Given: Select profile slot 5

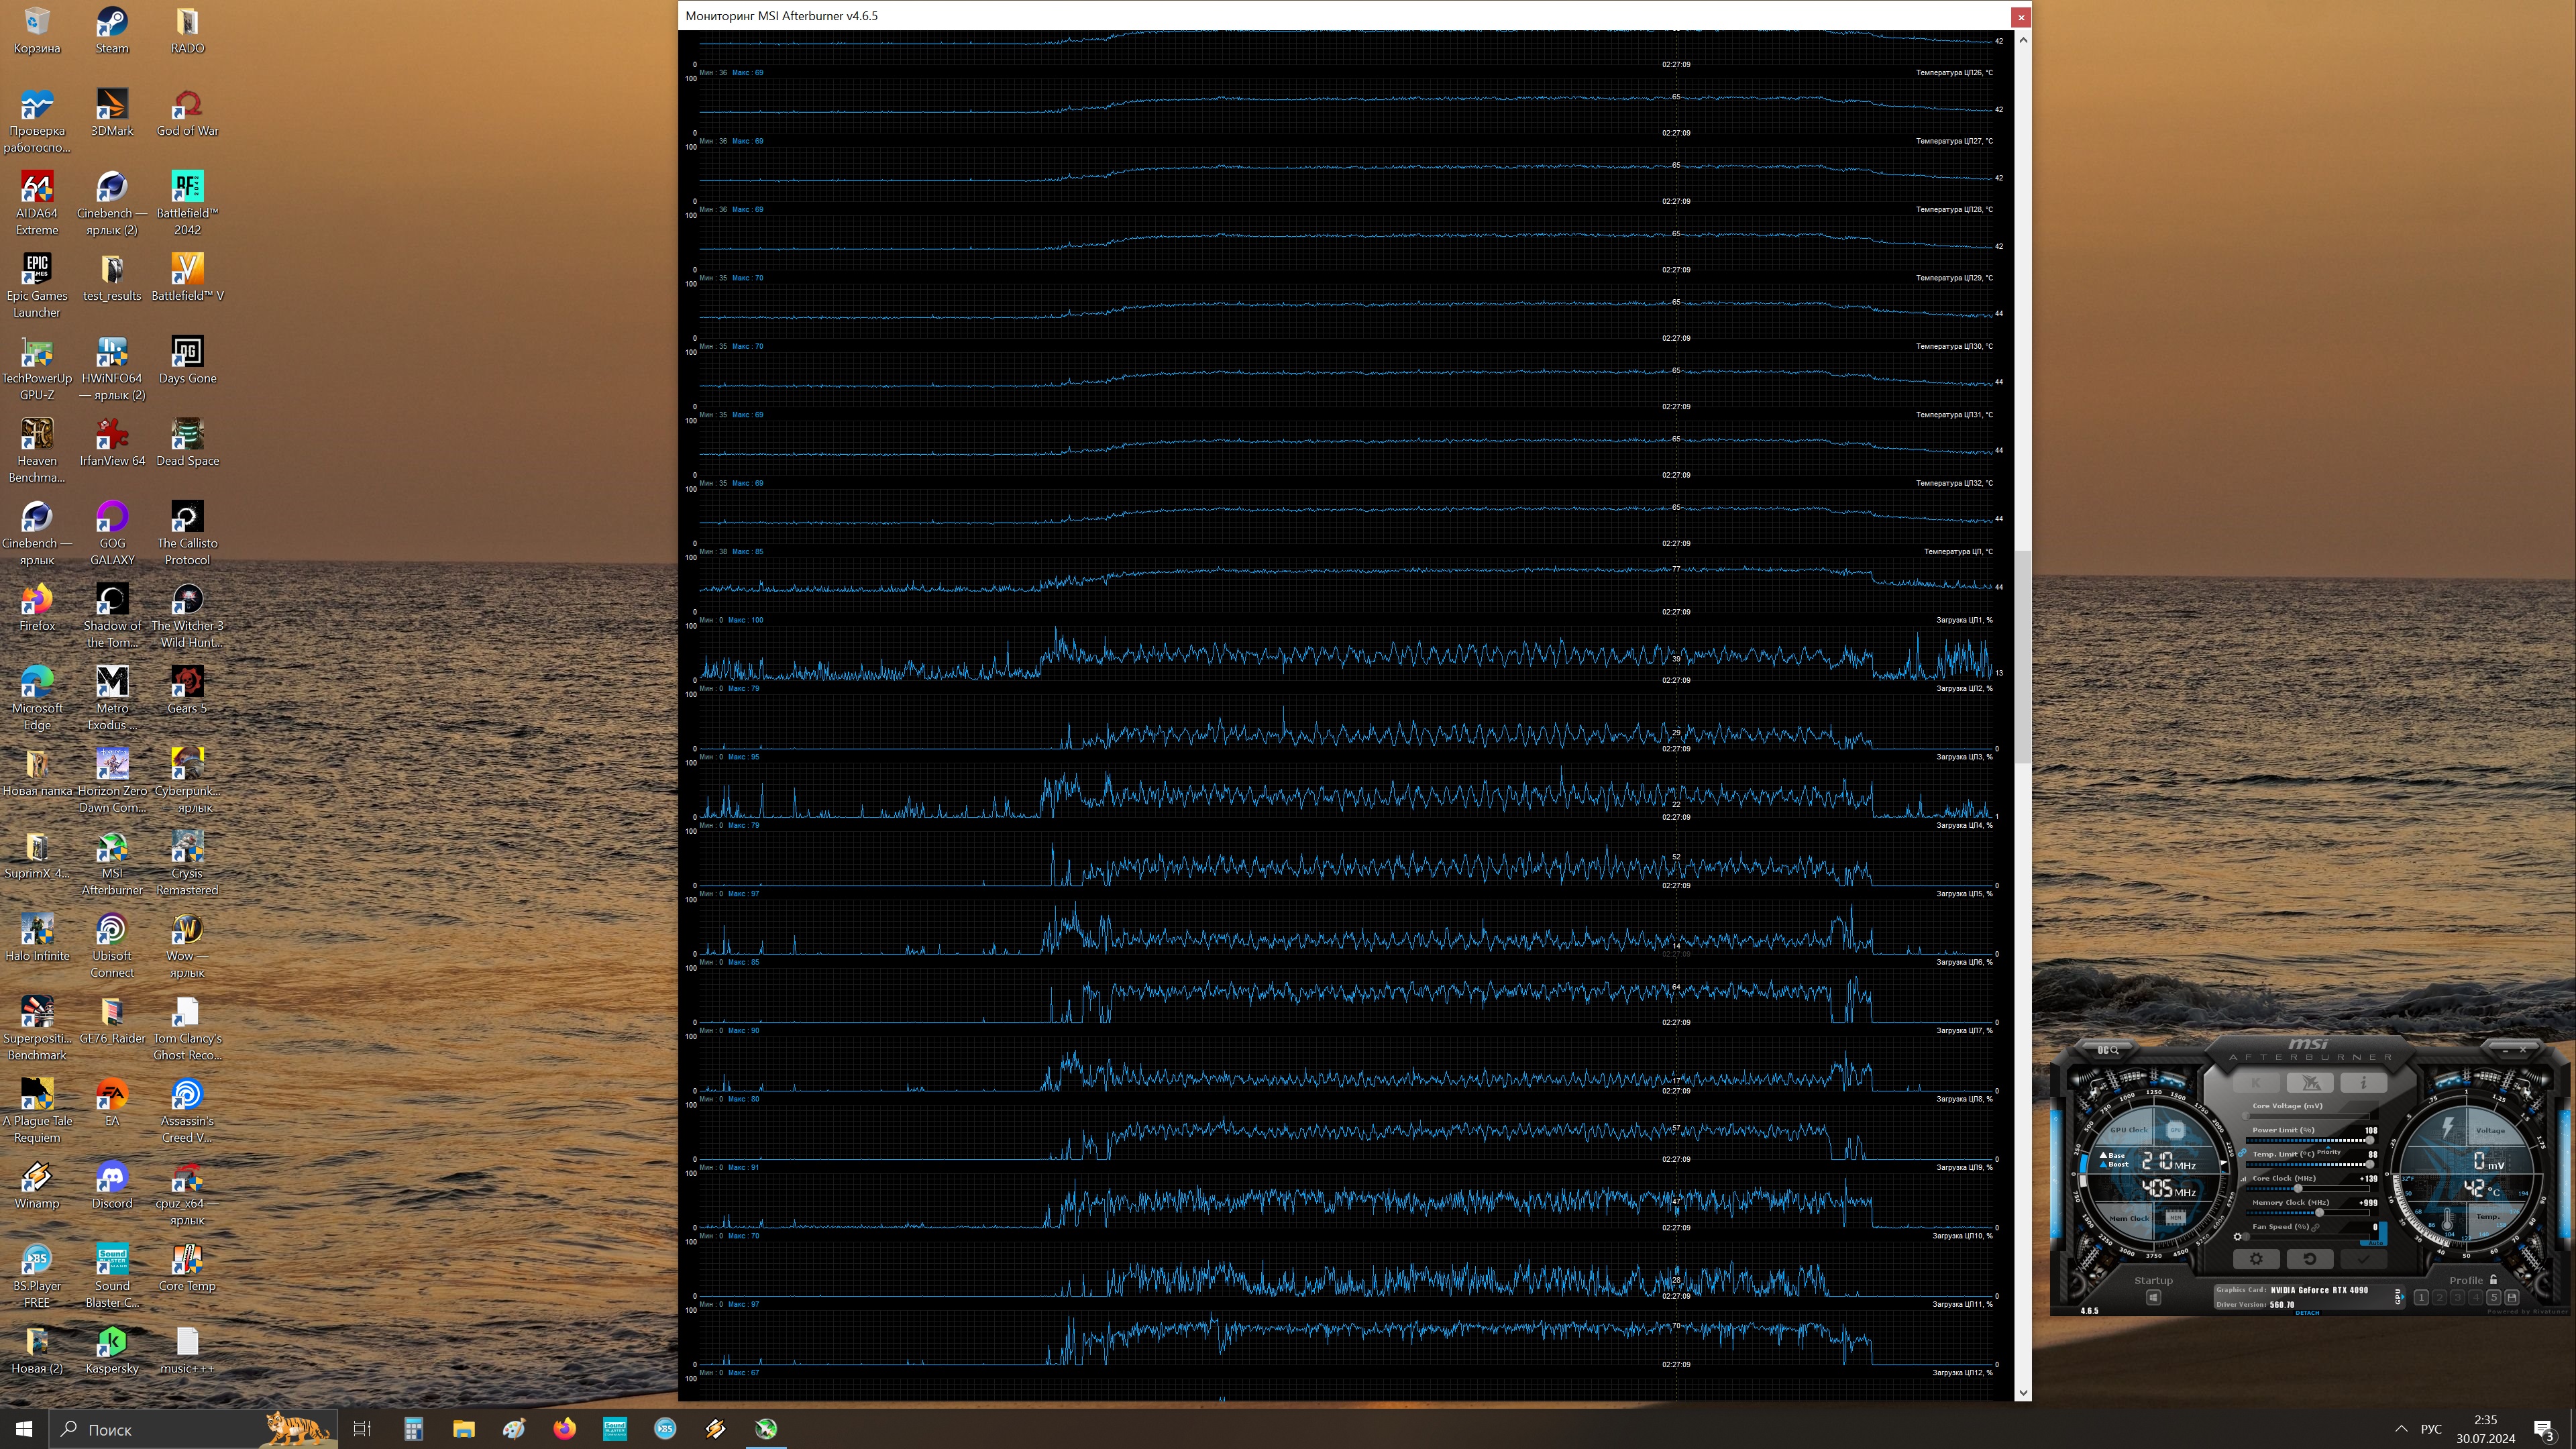Looking at the screenshot, I should tap(2494, 1298).
